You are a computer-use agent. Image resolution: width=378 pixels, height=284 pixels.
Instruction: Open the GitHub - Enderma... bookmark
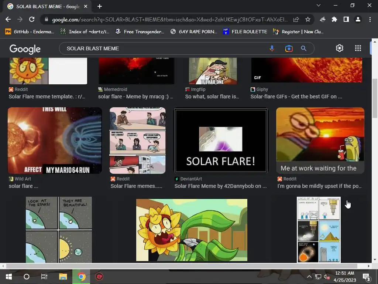click(30, 32)
